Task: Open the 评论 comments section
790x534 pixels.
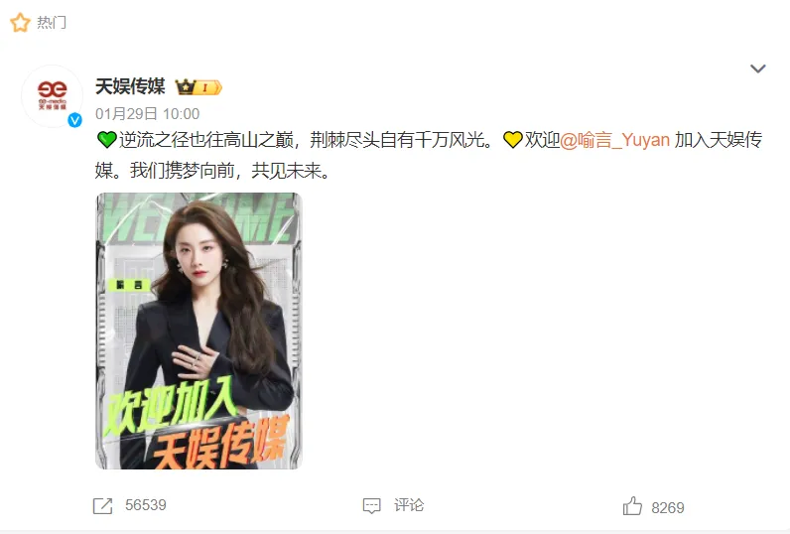Action: [409, 505]
